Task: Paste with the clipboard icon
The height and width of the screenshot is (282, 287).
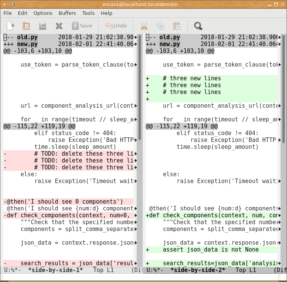Action: coord(177,26)
